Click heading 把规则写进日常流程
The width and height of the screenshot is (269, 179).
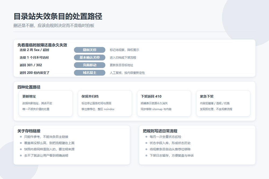click(160, 131)
